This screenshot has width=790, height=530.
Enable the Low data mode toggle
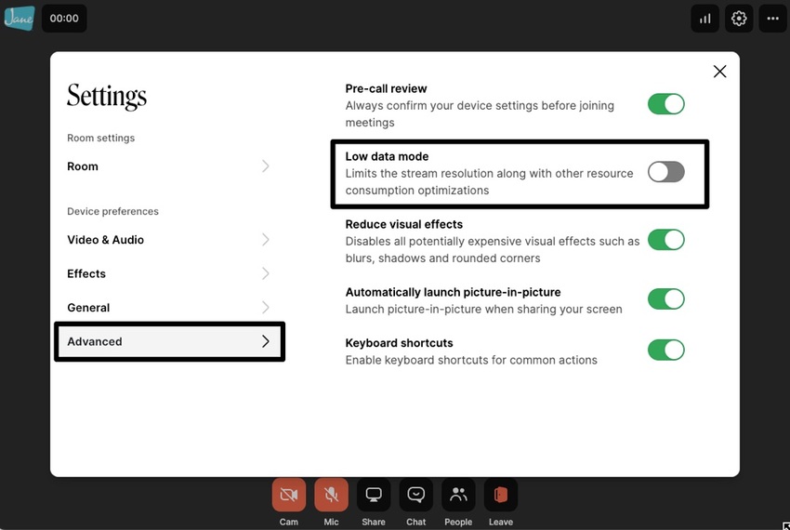click(665, 172)
